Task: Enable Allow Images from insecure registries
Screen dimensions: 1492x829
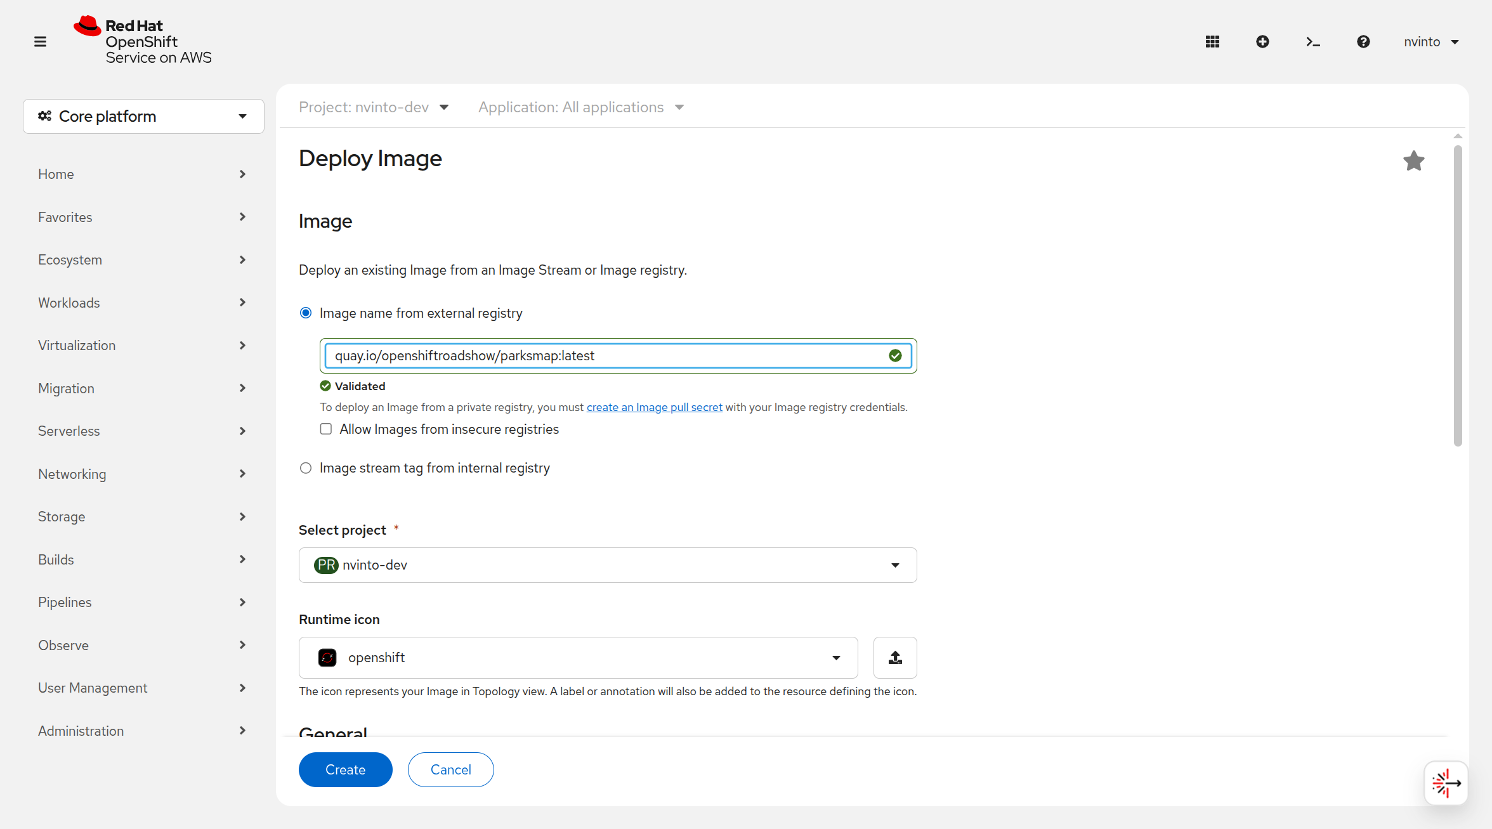Action: [326, 429]
